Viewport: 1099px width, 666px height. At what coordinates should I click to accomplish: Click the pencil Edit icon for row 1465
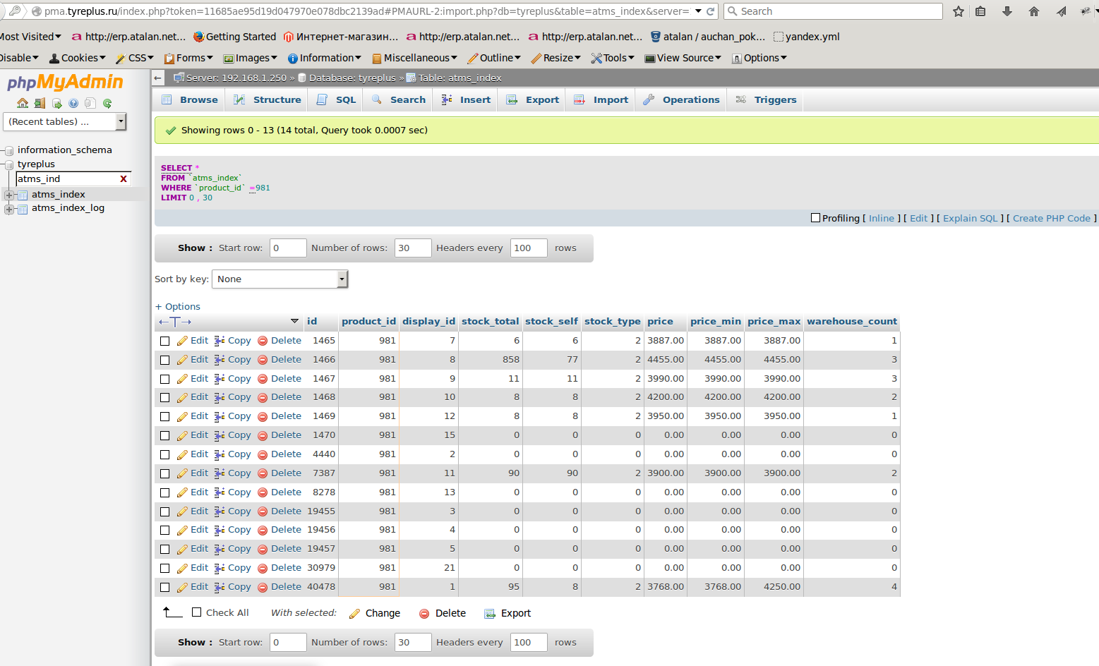click(182, 341)
